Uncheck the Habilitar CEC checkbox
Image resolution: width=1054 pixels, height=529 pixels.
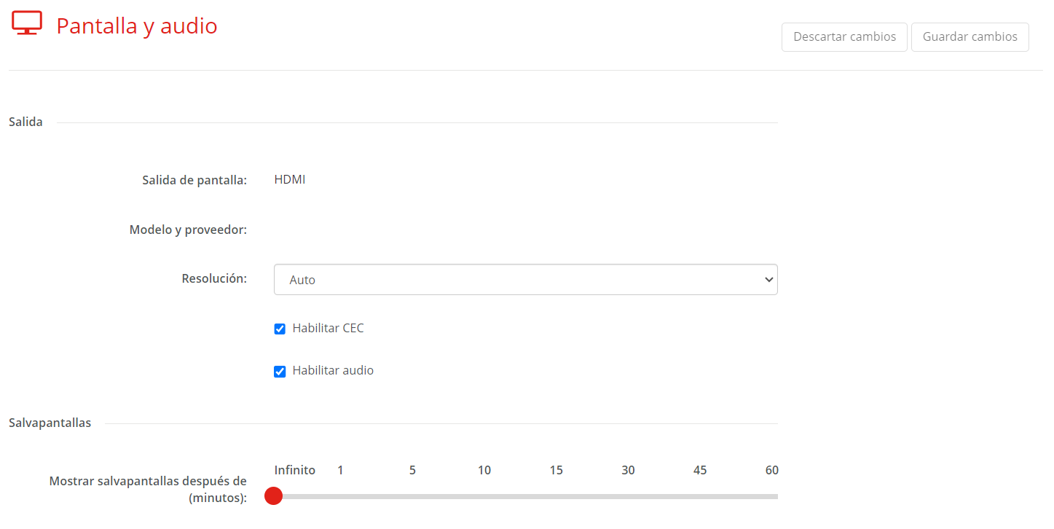tap(280, 329)
